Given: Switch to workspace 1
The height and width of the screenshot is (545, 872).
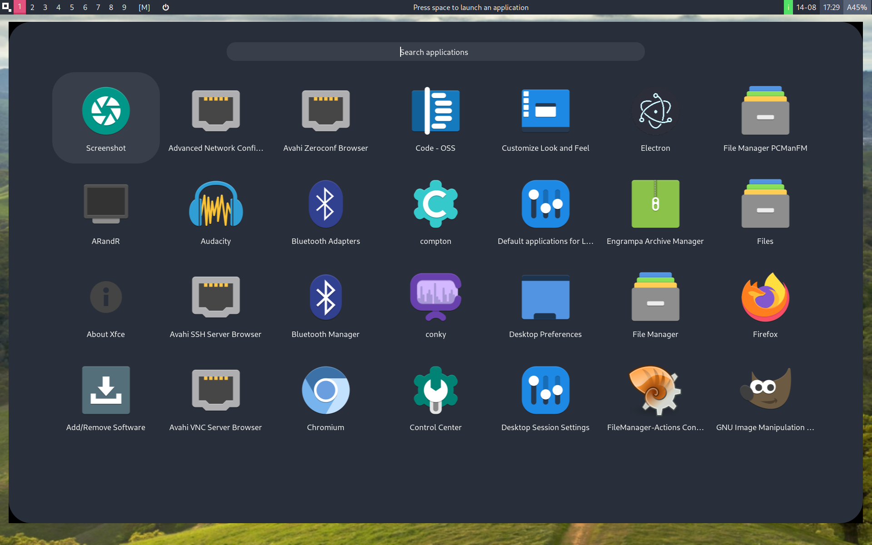Looking at the screenshot, I should click(x=20, y=7).
